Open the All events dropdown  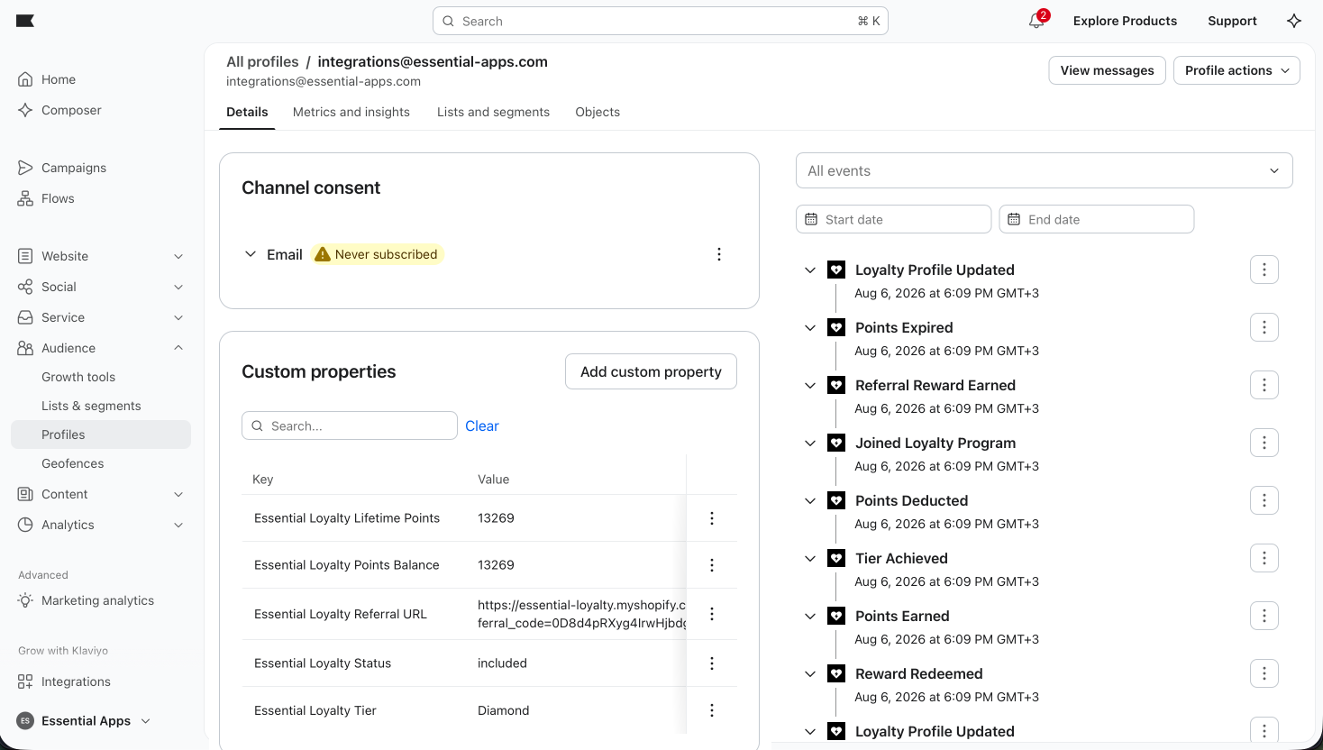[1045, 170]
